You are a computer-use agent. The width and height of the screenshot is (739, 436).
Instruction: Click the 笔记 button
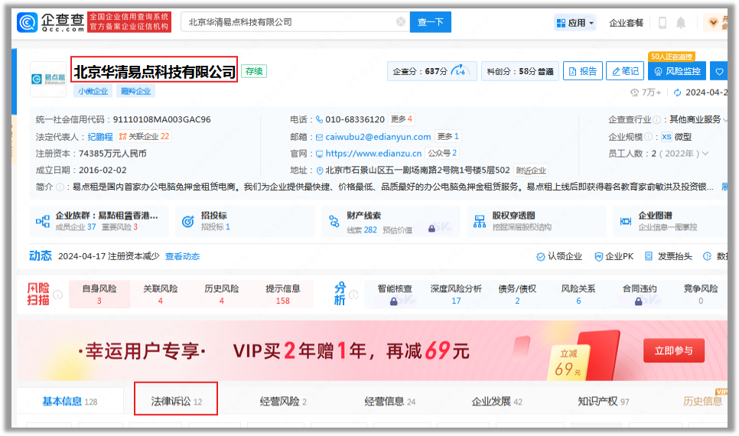625,71
